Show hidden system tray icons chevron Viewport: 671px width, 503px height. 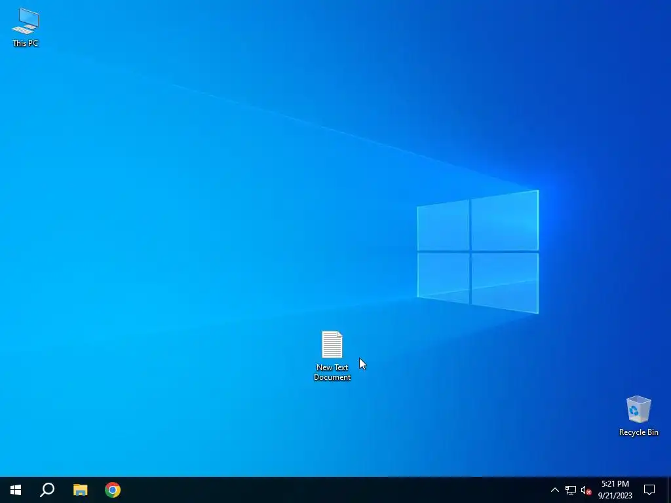pyautogui.click(x=554, y=490)
